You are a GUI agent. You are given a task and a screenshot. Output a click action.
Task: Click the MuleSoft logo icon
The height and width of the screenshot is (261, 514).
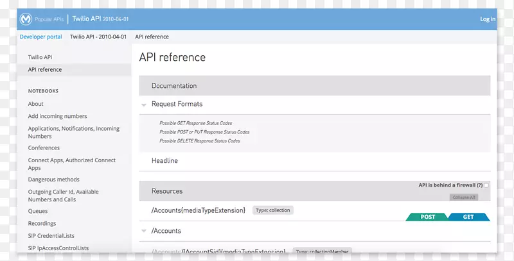pos(26,19)
